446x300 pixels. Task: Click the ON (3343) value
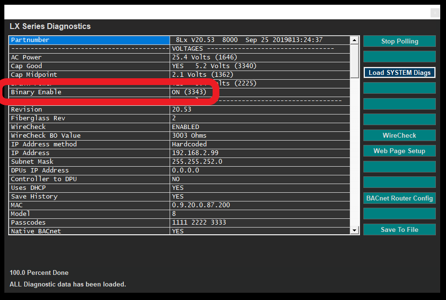coord(189,92)
